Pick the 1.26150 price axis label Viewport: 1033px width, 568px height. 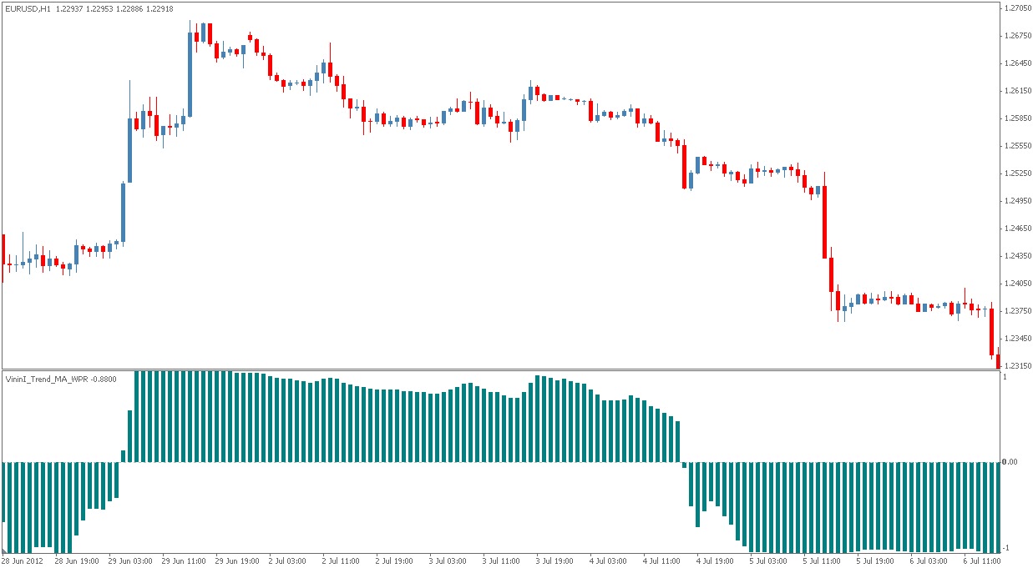(1016, 91)
